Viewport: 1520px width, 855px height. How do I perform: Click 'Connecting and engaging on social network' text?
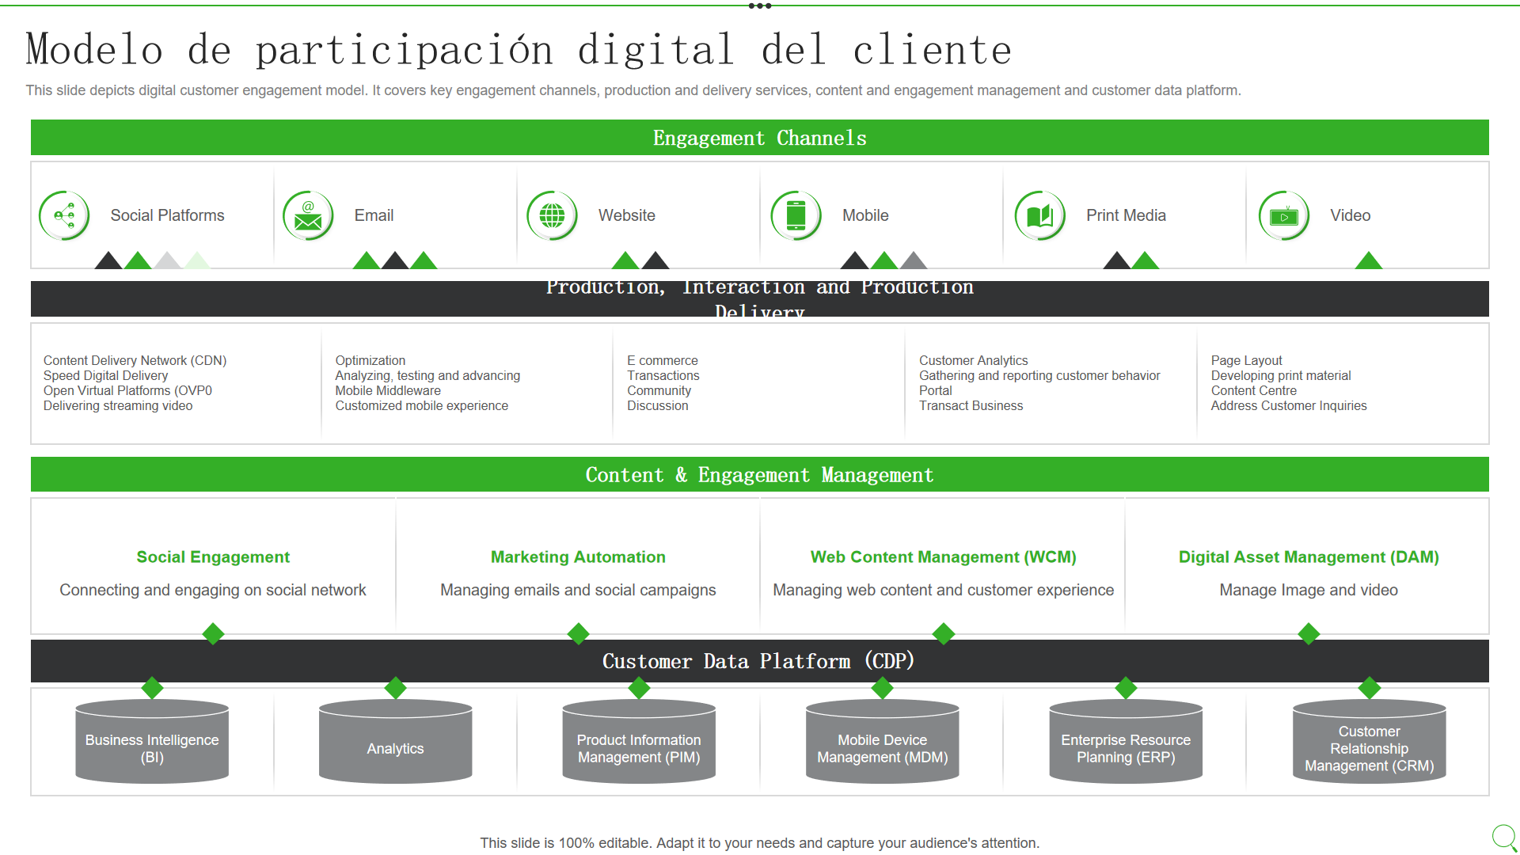pos(213,590)
